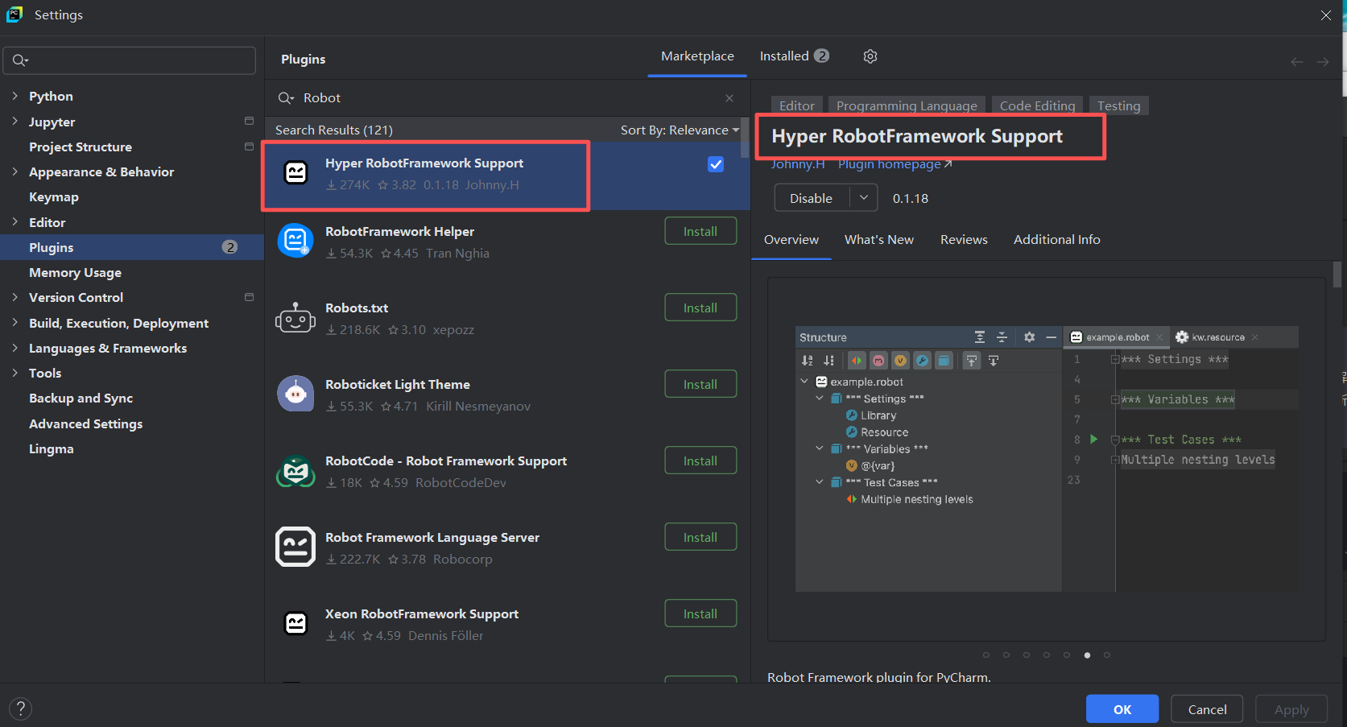Install RobotCode - Robot Framework Support
Image resolution: width=1347 pixels, height=727 pixels.
(700, 461)
